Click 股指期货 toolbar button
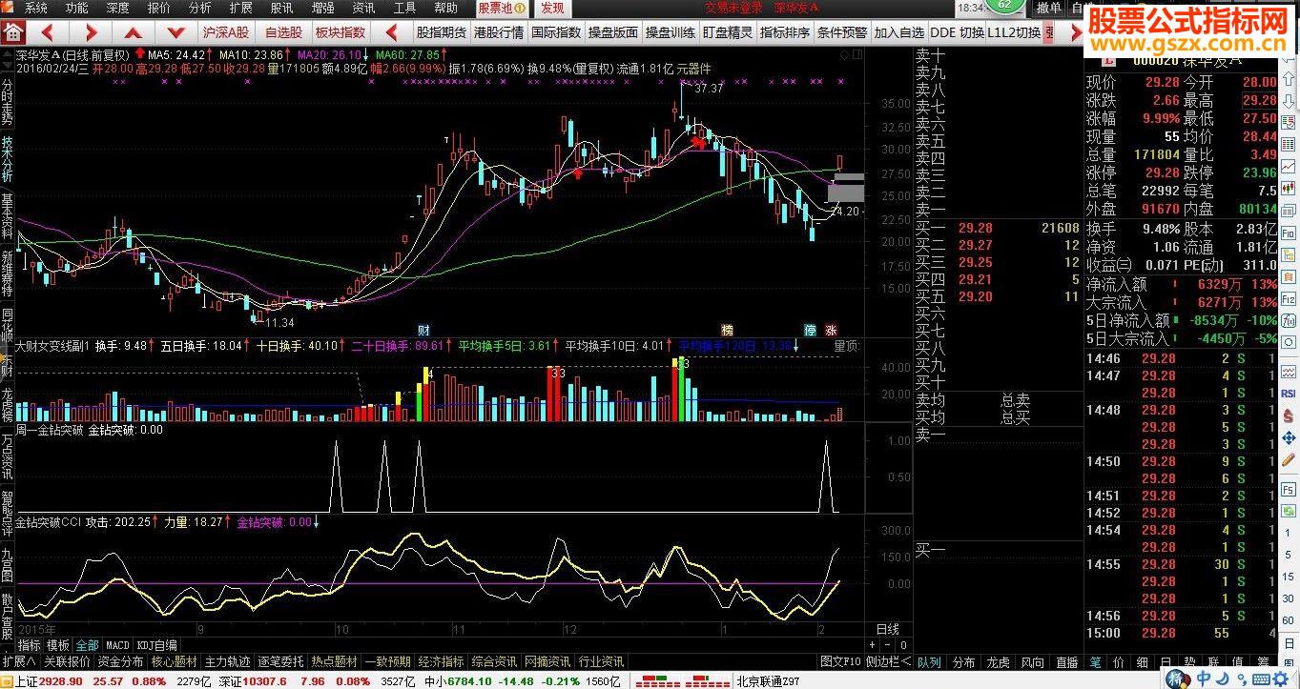1300x689 pixels. (x=441, y=32)
